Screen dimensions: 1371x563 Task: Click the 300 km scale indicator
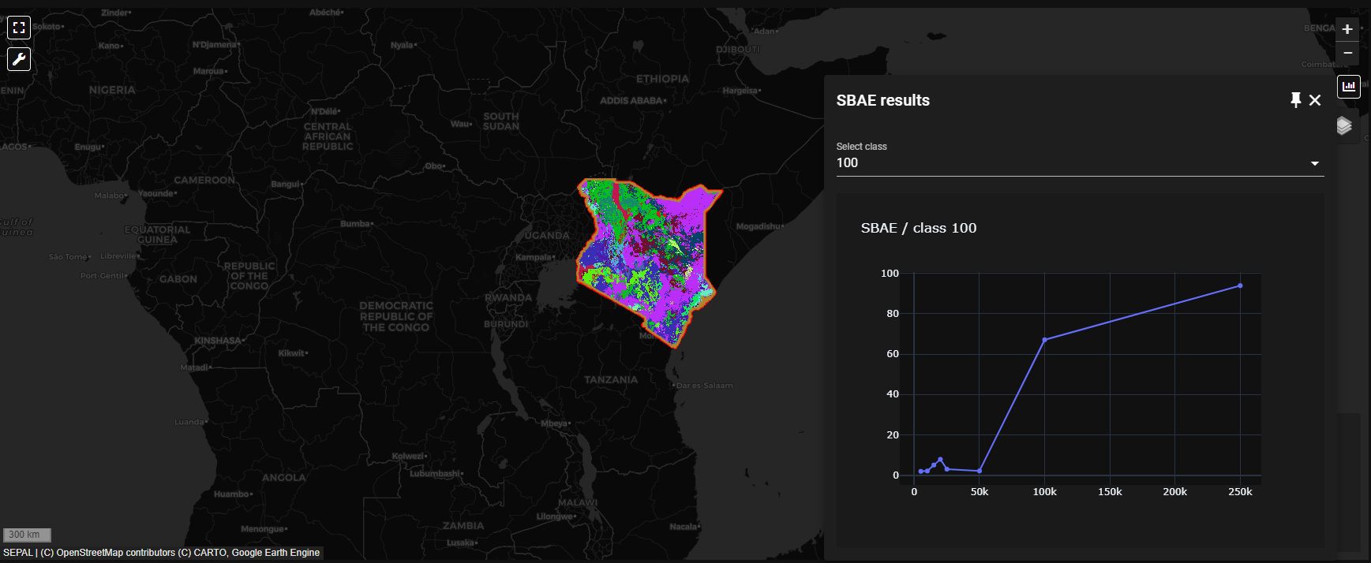coord(27,535)
